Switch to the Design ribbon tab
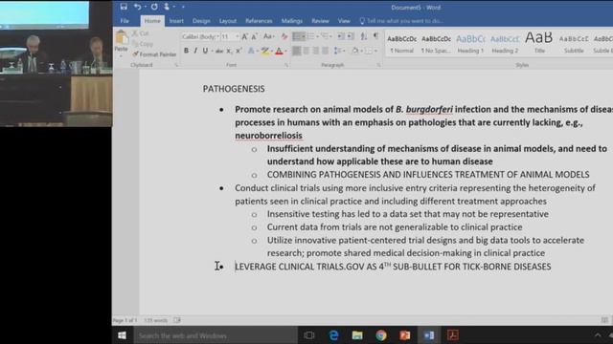This screenshot has height=344, width=613. click(x=201, y=21)
